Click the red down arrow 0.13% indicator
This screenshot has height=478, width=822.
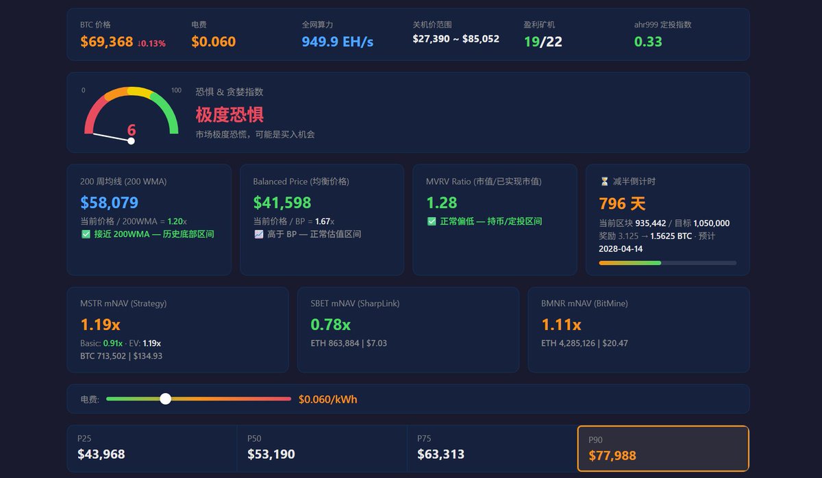point(151,43)
